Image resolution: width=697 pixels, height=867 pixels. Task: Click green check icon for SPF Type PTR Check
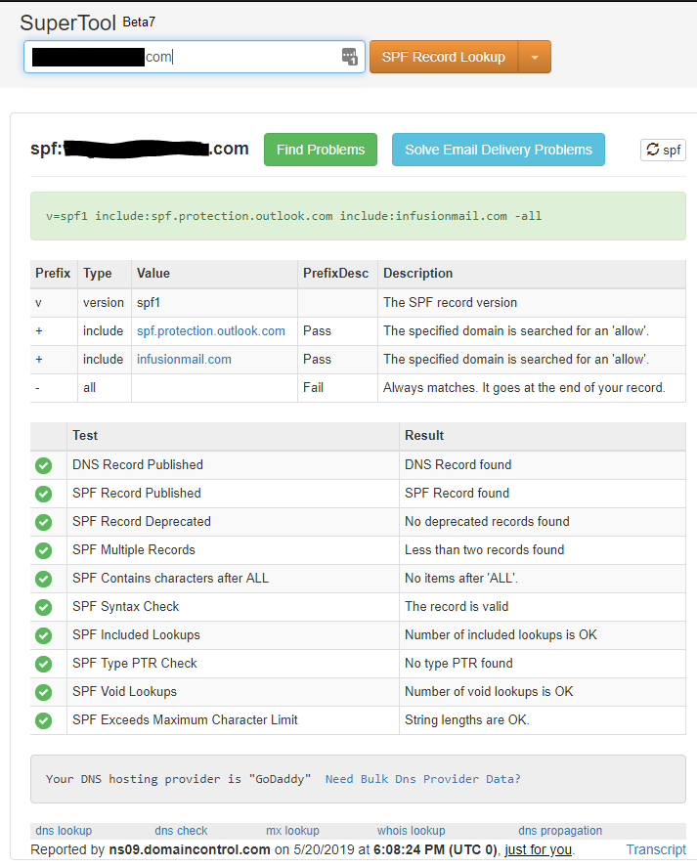(x=43, y=664)
